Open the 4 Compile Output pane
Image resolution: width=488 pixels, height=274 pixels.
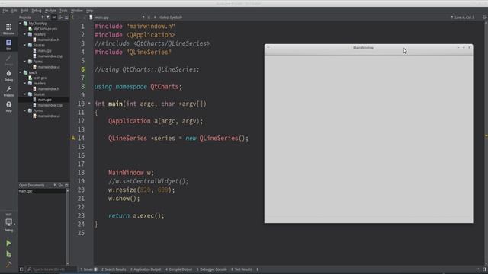[x=178, y=269]
